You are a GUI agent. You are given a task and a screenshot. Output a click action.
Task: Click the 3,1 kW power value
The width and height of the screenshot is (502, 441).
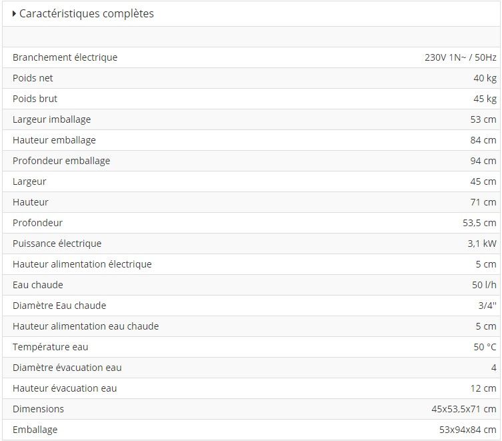pos(482,244)
